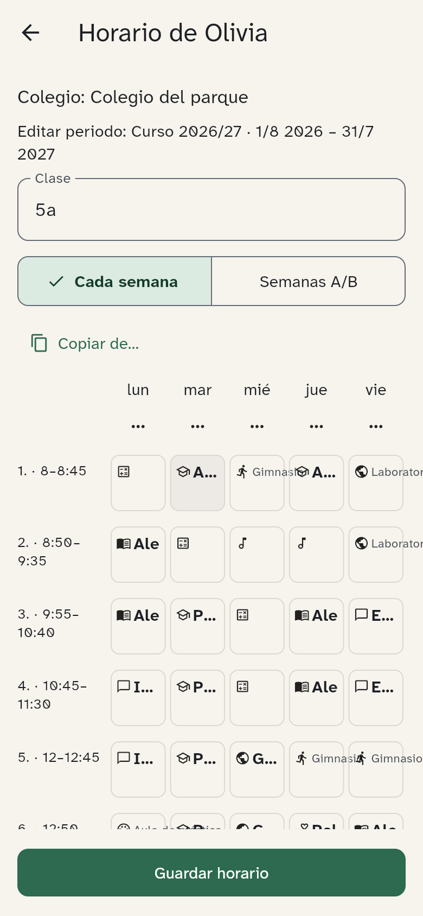Open Friday period 3 speech bubble cell
The image size is (423, 916).
click(376, 626)
